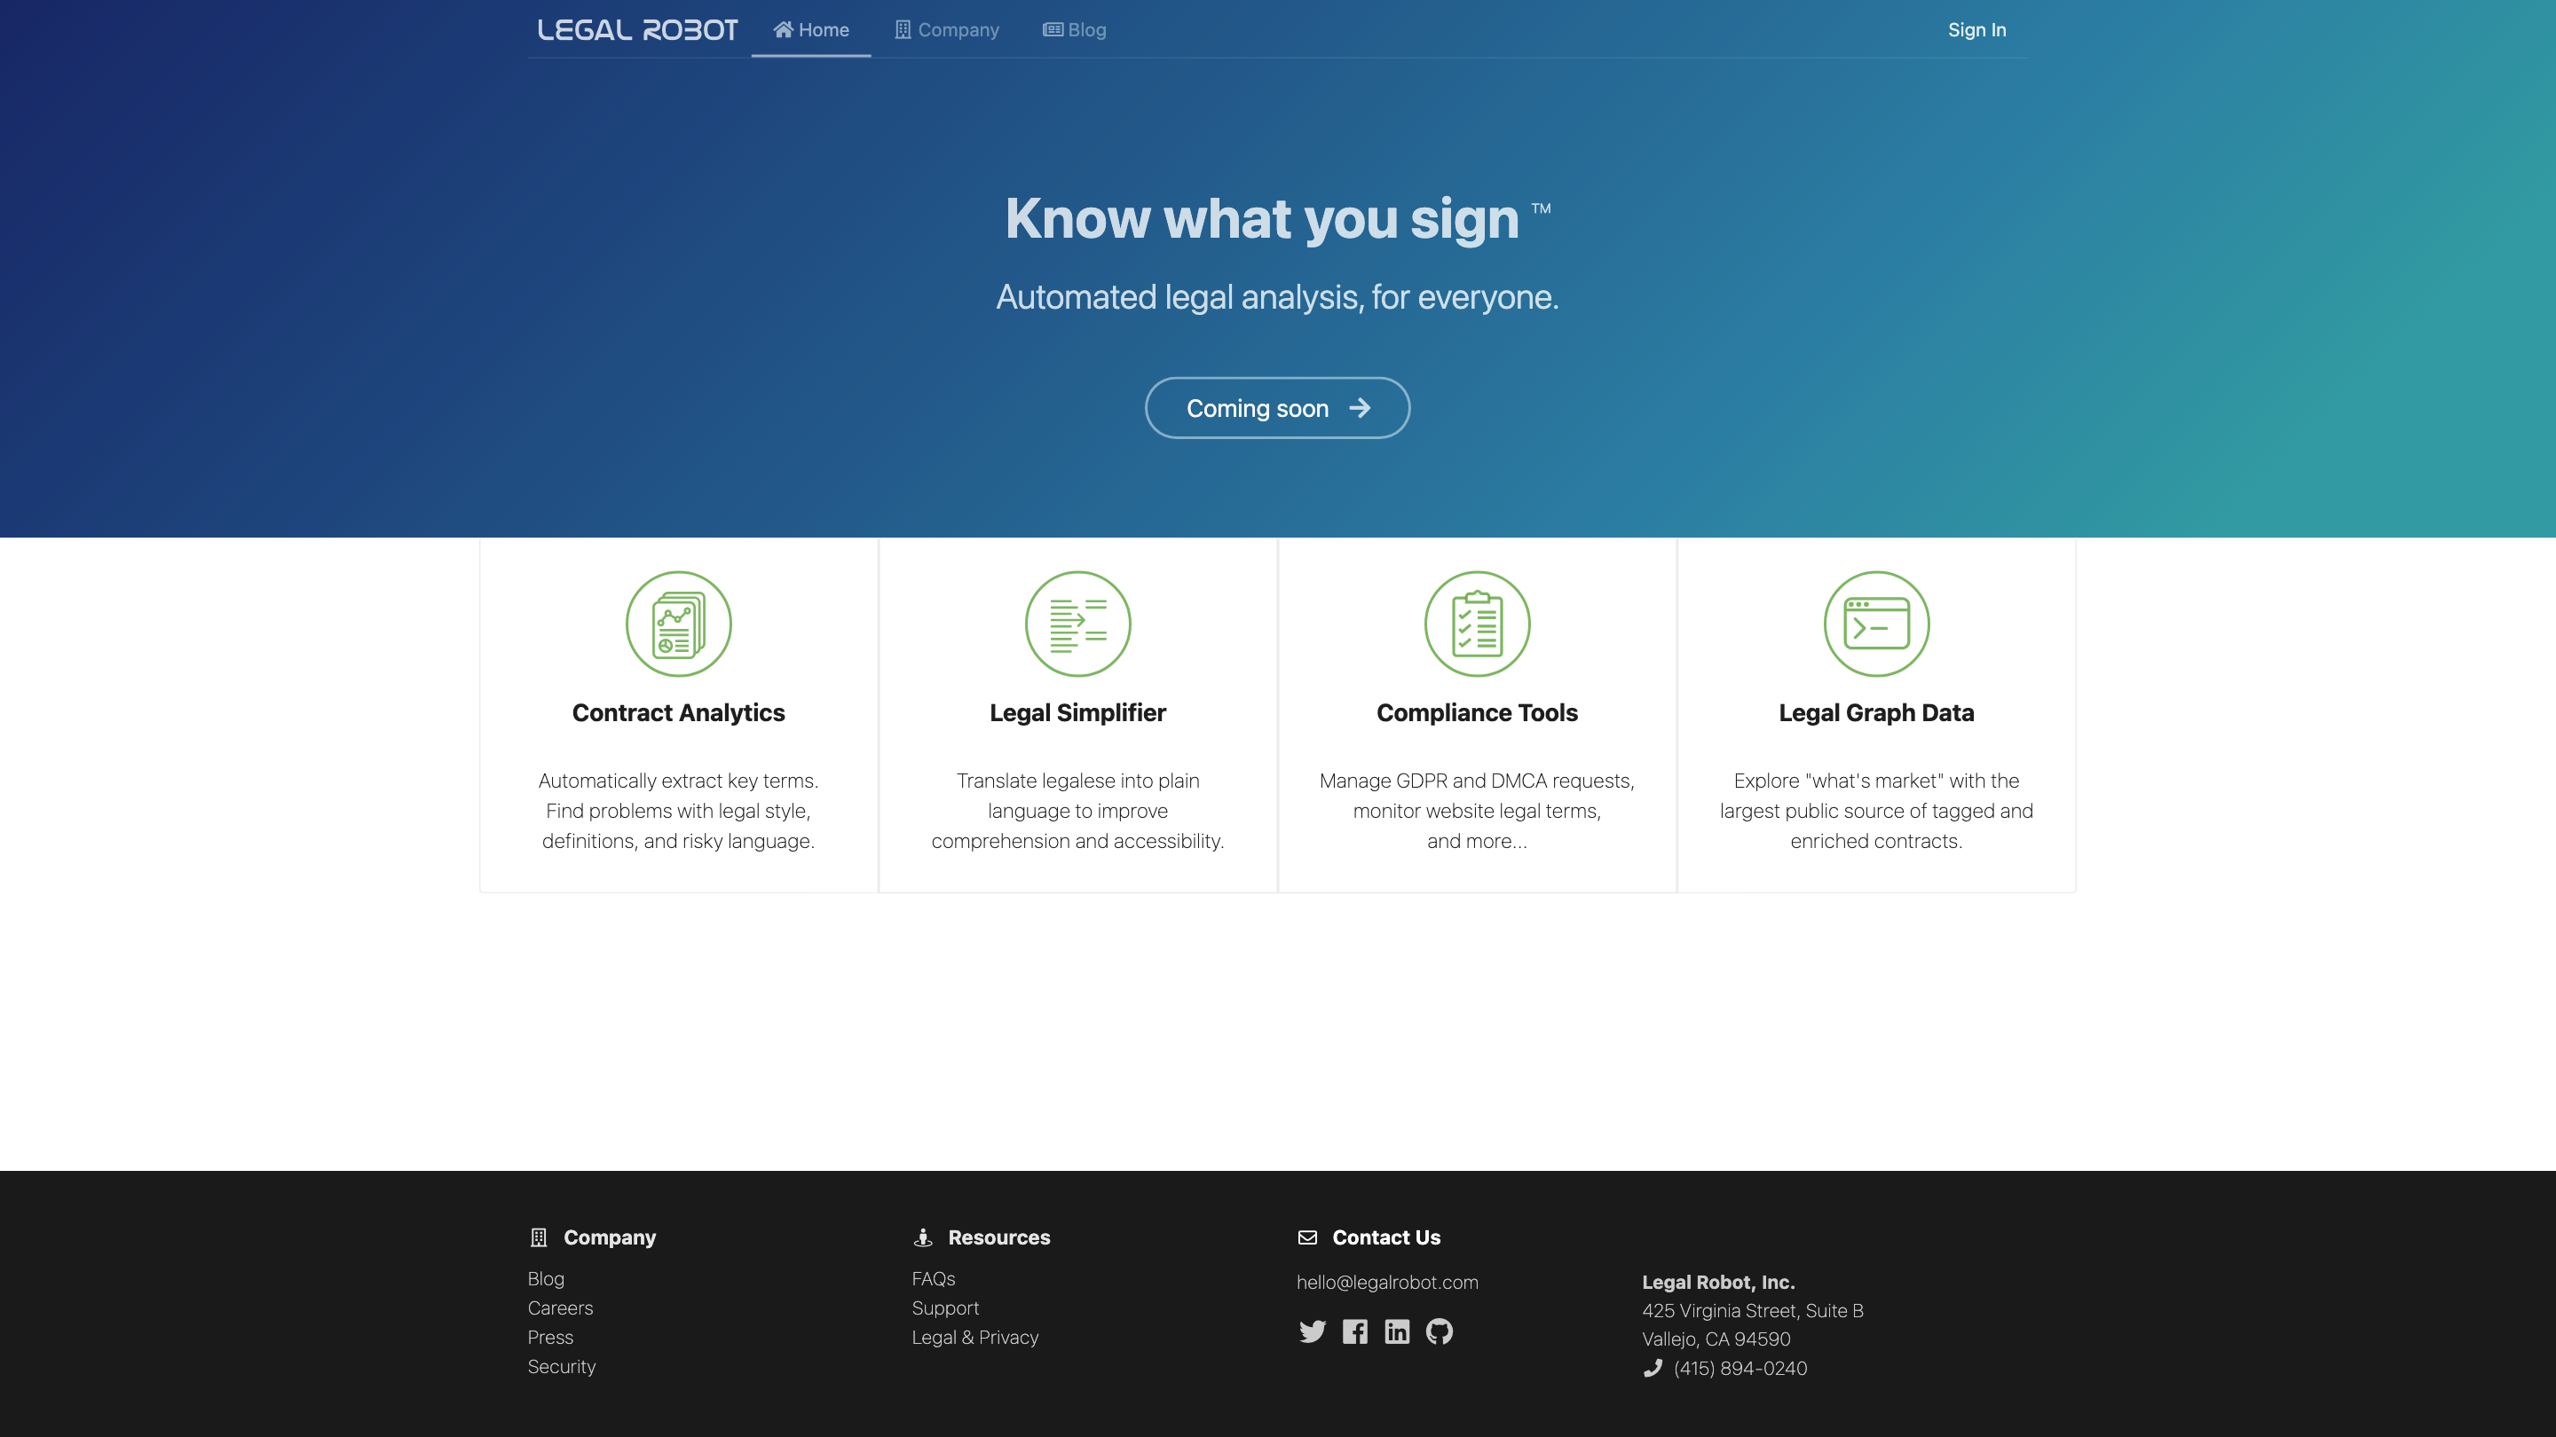Open the Blog nav item
Screen dimensions: 2556x1437
[x=1075, y=30]
